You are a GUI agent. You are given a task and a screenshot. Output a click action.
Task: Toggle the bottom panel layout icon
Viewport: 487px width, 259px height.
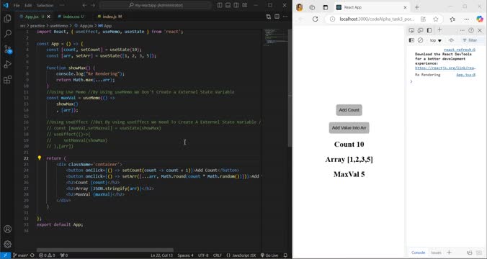(228, 5)
